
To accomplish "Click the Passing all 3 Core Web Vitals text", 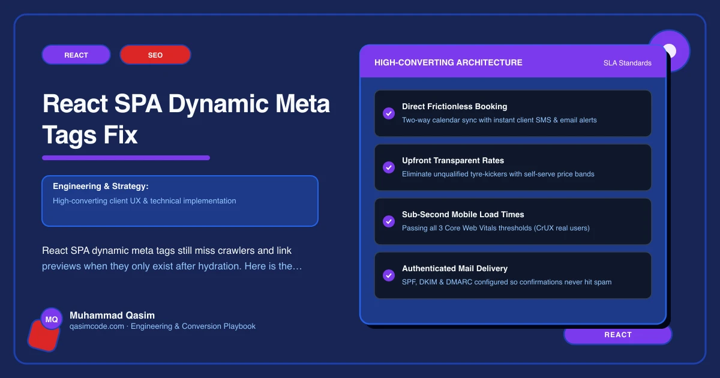I will [x=496, y=228].
